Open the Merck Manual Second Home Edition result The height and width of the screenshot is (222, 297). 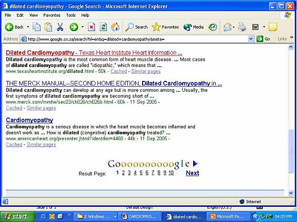[x=114, y=83]
